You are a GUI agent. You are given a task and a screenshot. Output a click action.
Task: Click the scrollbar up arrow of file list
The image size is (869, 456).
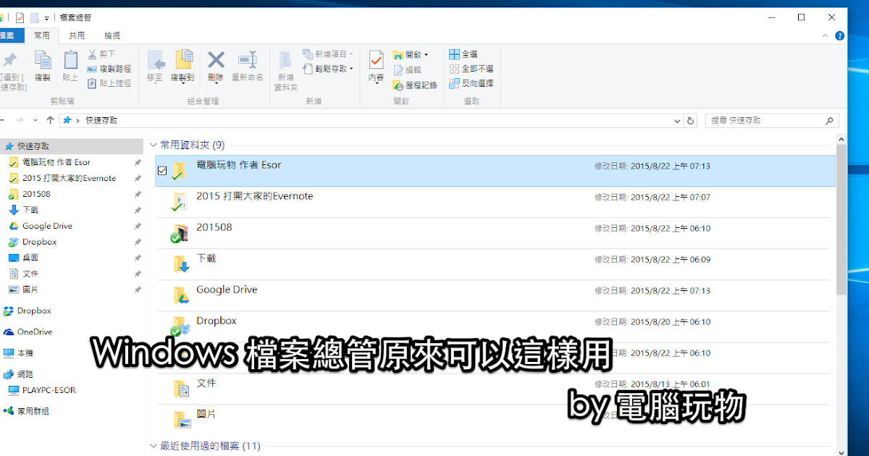pos(841,138)
